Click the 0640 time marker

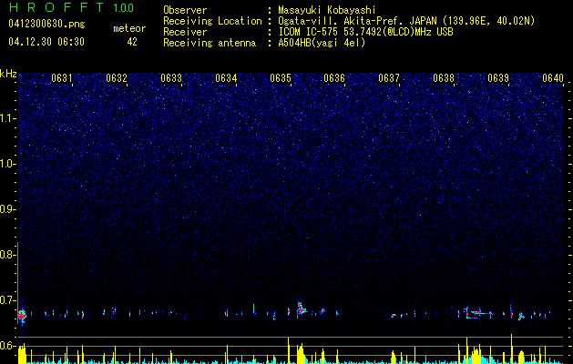pyautogui.click(x=553, y=78)
